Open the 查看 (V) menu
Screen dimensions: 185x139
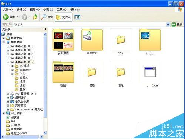tap(35, 9)
